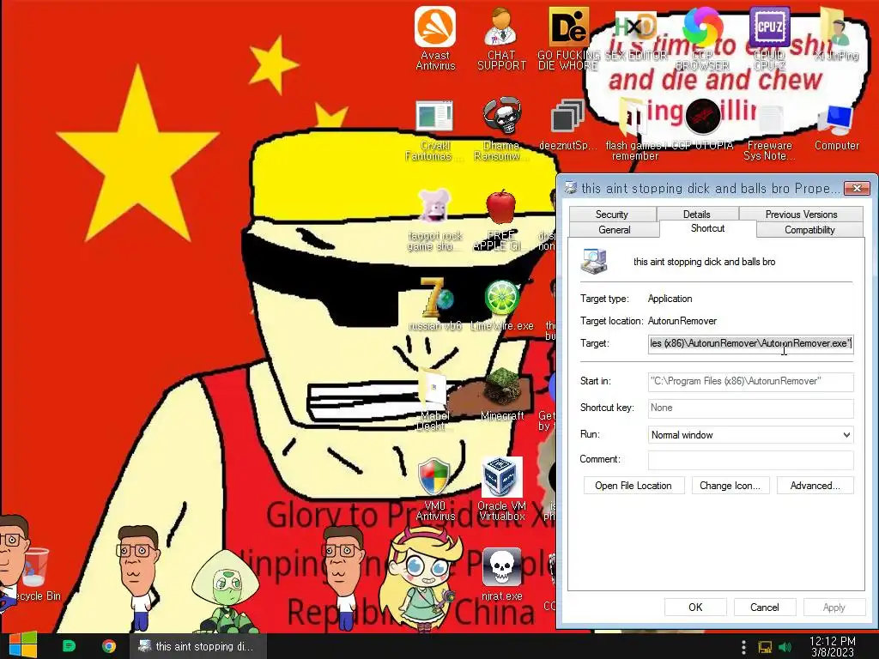879x659 pixels.
Task: Confirm the dialog with OK
Action: click(695, 608)
